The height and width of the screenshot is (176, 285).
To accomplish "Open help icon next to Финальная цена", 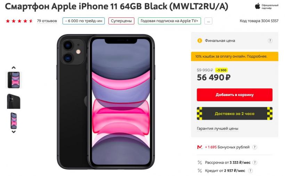I will (270, 41).
